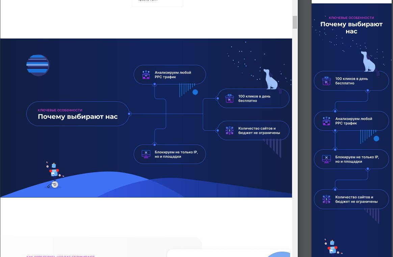Click the vertical scrollbar thumb of the desktop view
The width and height of the screenshot is (393, 257).
click(x=295, y=22)
